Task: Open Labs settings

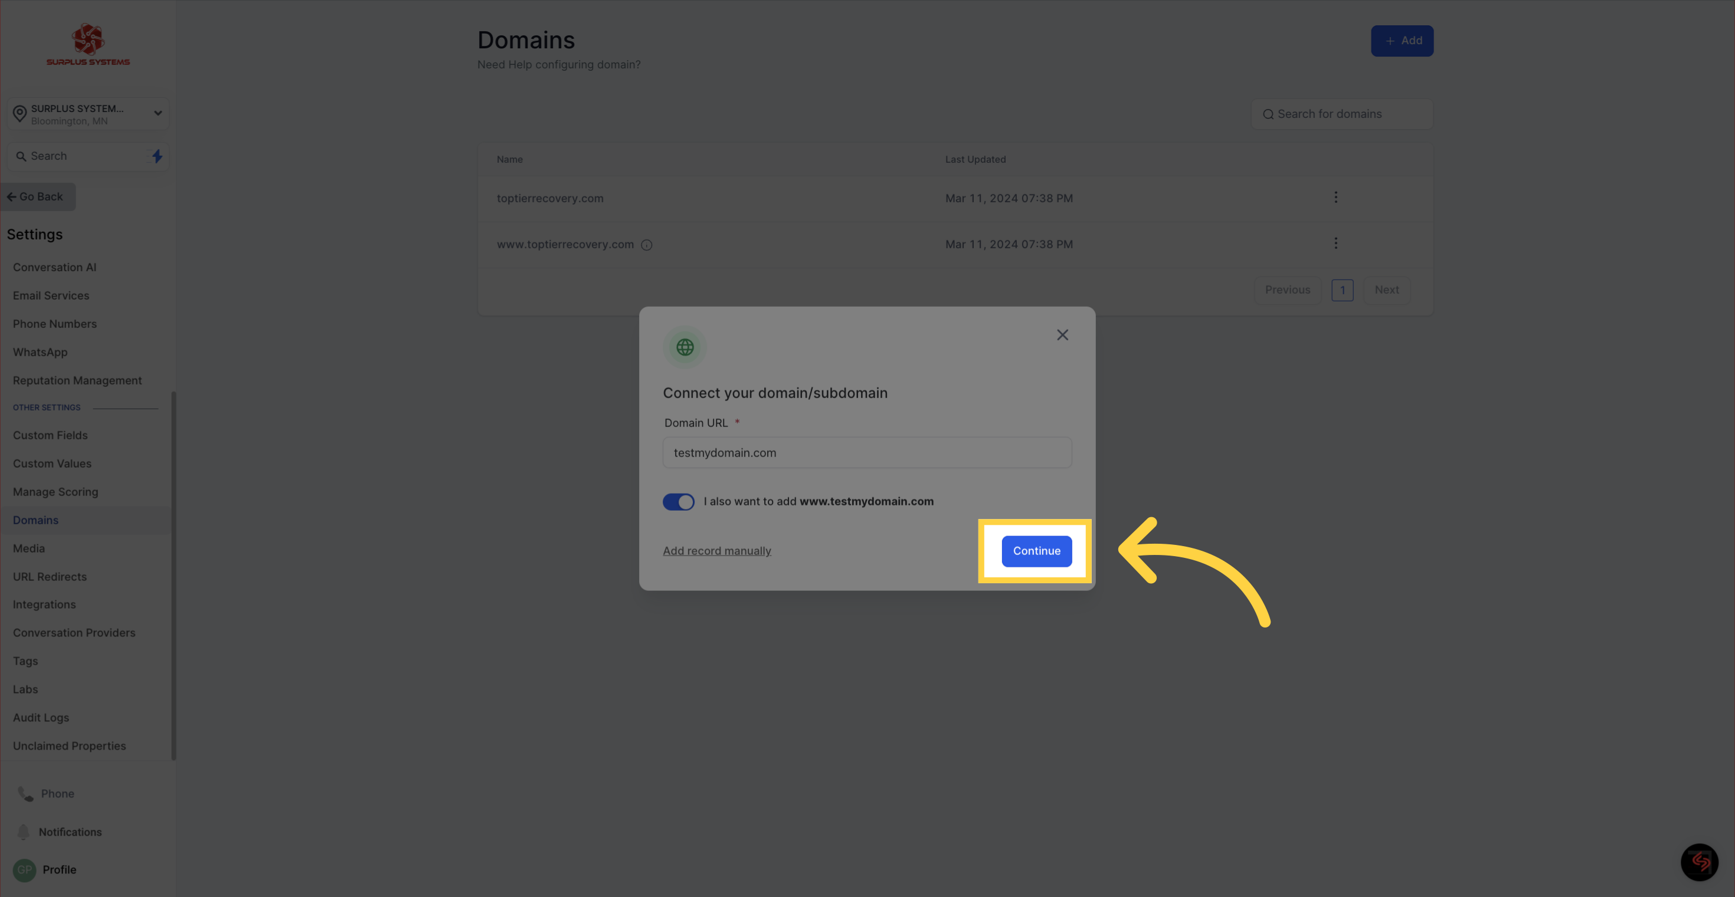Action: 25,689
